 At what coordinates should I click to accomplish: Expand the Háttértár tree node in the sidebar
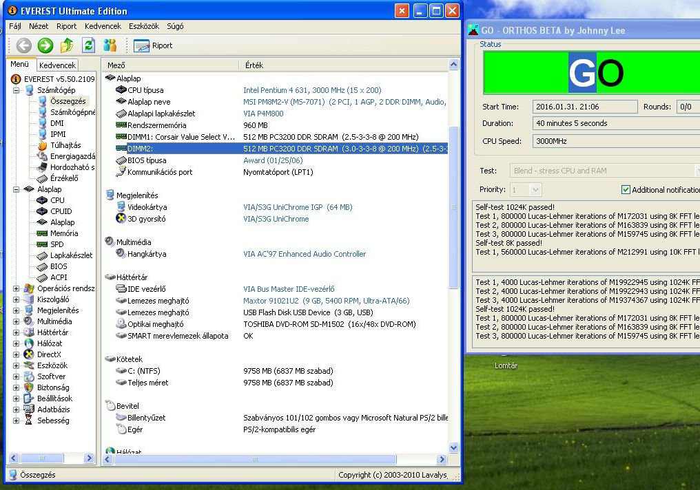click(x=16, y=332)
